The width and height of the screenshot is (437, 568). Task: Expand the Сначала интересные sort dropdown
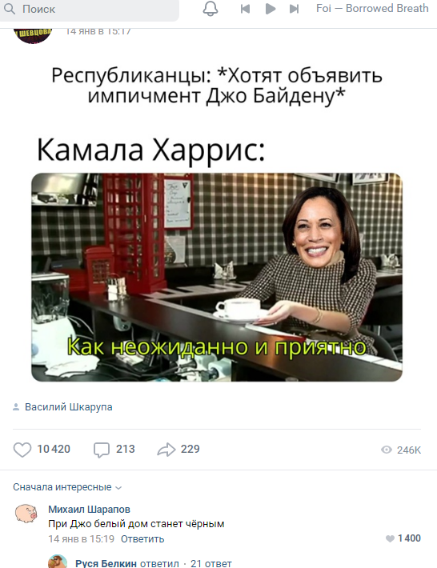67,487
